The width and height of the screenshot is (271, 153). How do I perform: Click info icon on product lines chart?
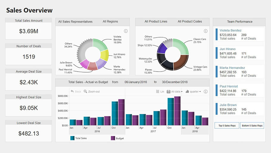tap(205, 31)
